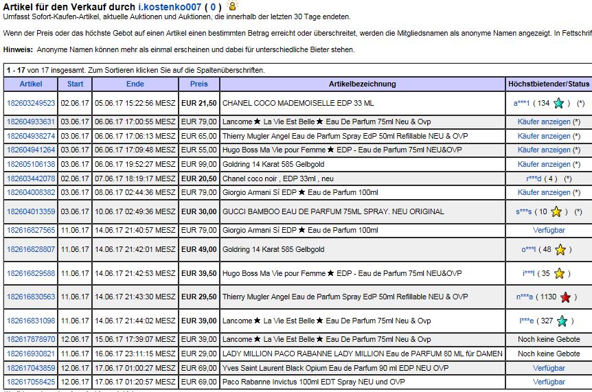Viewport: 592px width, 392px height.
Task: Click end time 16.06.17 23:11:15 MESZ
Action: pos(135,354)
